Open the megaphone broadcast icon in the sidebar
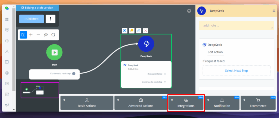 coord(7,105)
